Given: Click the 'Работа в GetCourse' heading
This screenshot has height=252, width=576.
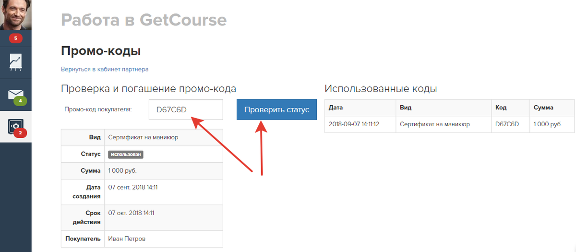Looking at the screenshot, I should [144, 20].
